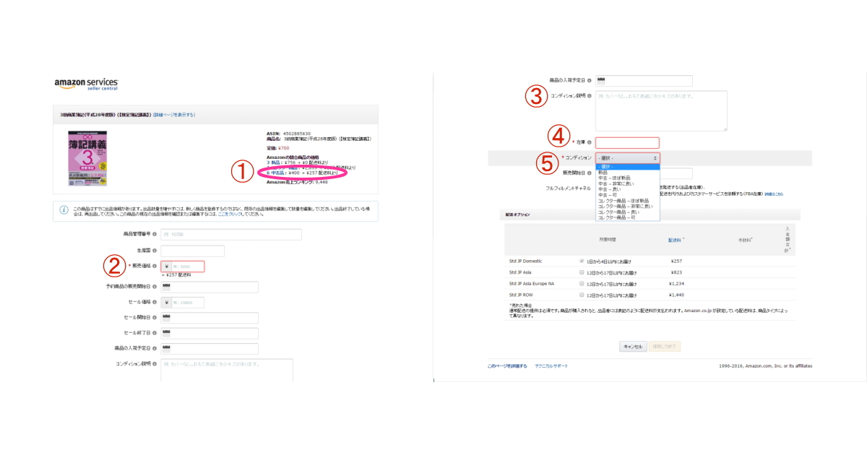
Task: Open the 詳細ページを表示する link
Action: pos(174,115)
